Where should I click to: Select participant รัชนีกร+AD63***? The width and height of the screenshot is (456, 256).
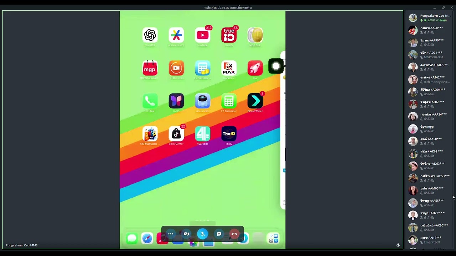click(x=430, y=166)
